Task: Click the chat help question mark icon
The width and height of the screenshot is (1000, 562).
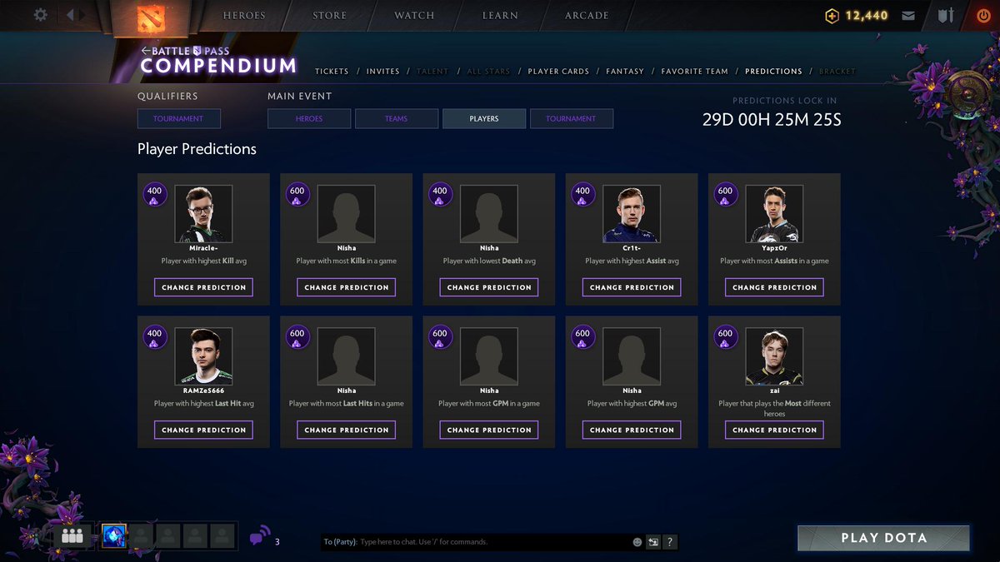Action: 670,542
